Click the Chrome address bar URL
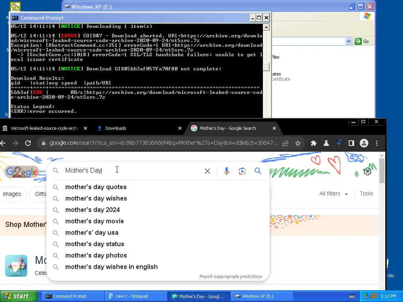This screenshot has width=403, height=302. (163, 143)
